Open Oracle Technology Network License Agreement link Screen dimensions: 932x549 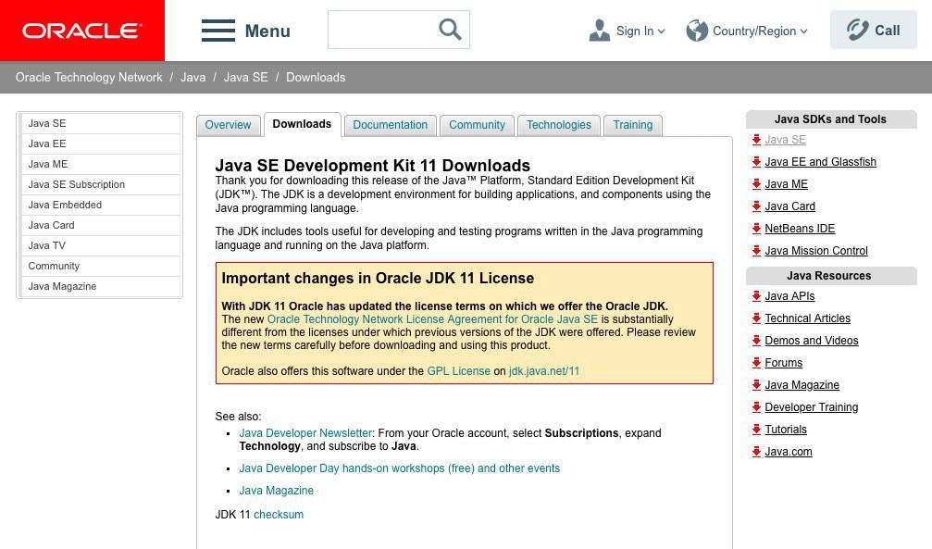[432, 319]
